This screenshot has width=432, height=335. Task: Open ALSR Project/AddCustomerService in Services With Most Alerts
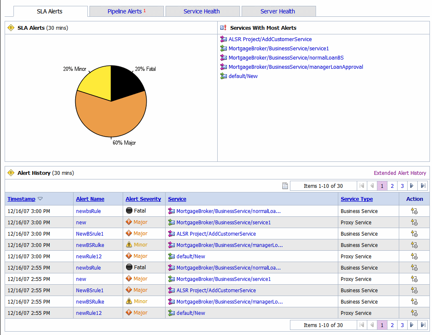(270, 39)
